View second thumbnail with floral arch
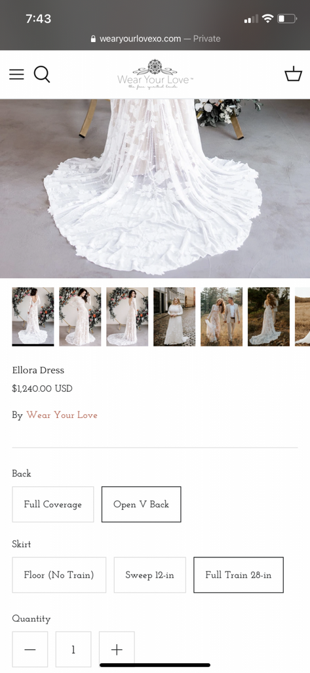The width and height of the screenshot is (310, 673). click(x=80, y=316)
